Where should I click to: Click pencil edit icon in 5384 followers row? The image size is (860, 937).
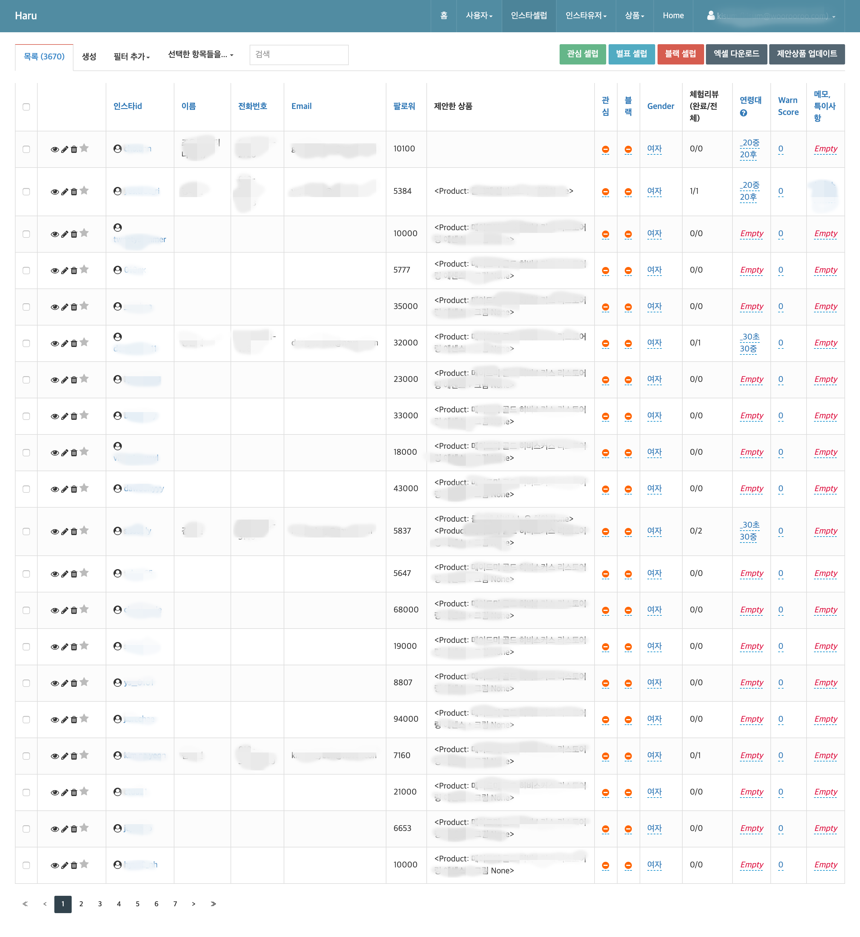pos(65,192)
